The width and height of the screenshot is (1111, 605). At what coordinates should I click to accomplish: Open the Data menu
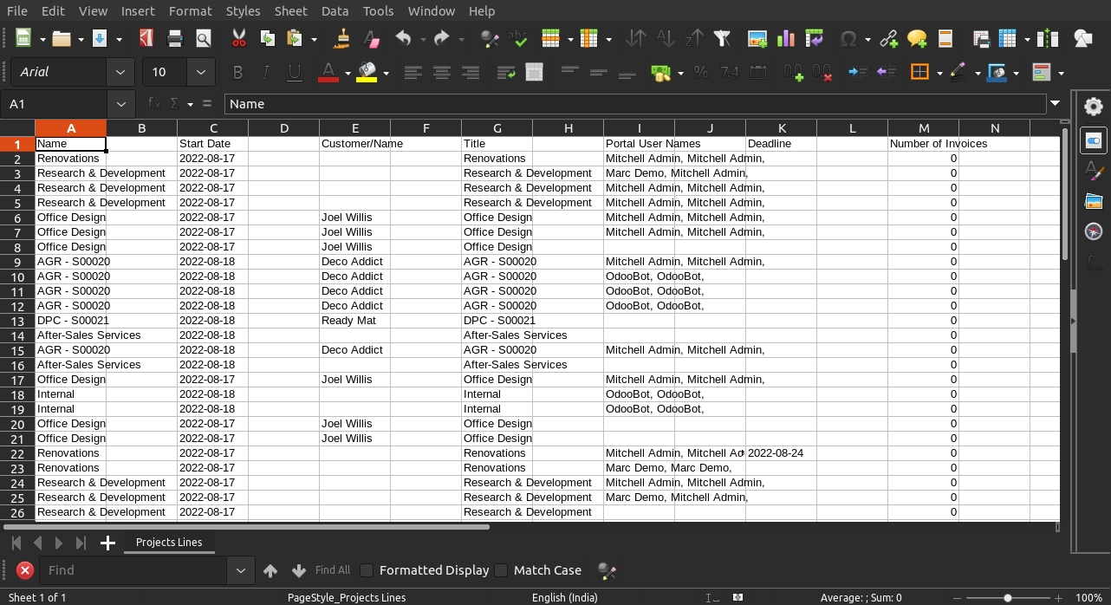point(335,11)
